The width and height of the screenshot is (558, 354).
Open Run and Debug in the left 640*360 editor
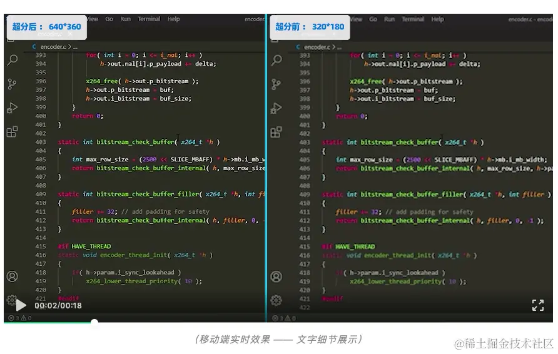pos(12,108)
